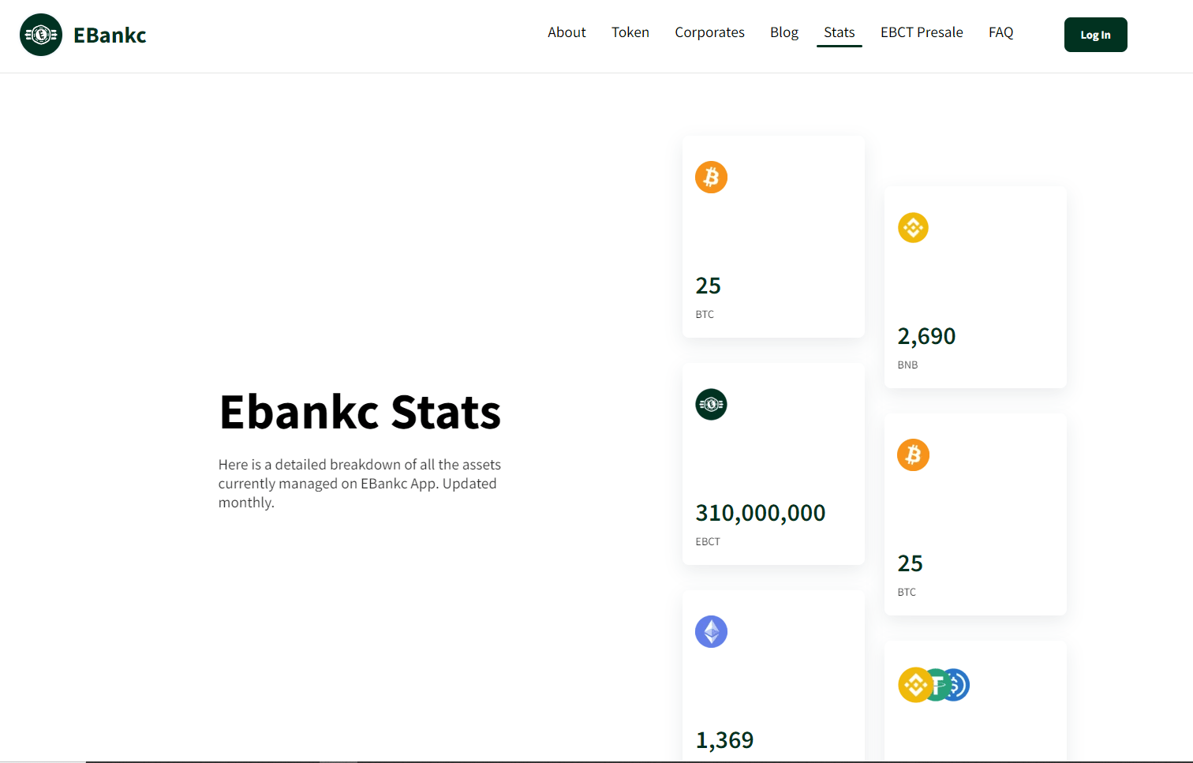Go to the Corporates section

click(x=709, y=32)
